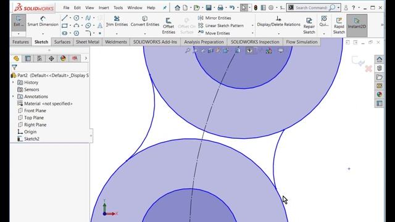Click Repair Sketch tool
Screen dimensions: 395x222
[x=309, y=26]
